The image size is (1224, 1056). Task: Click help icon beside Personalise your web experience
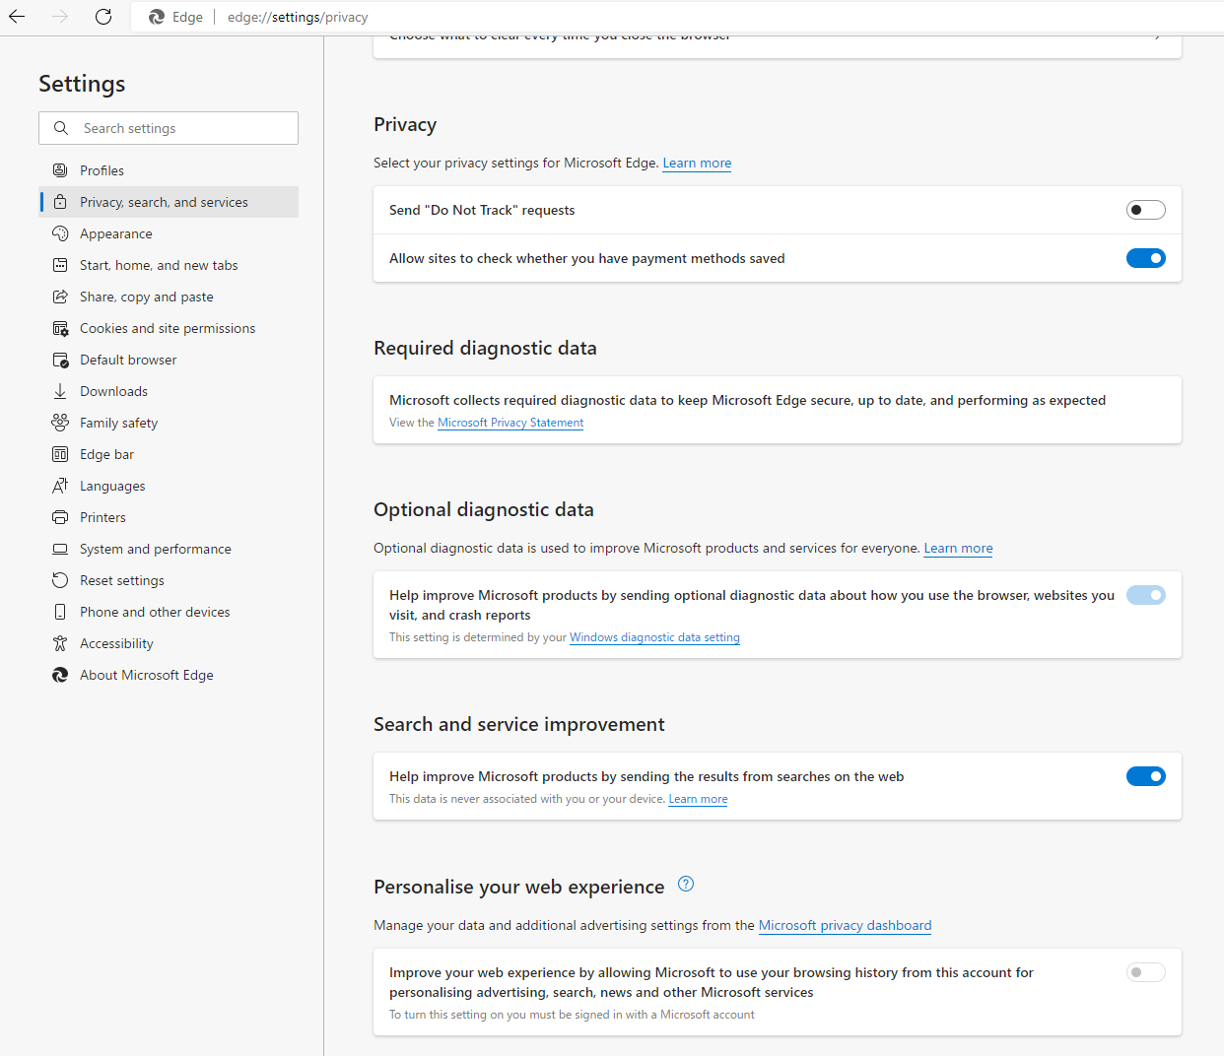[687, 884]
